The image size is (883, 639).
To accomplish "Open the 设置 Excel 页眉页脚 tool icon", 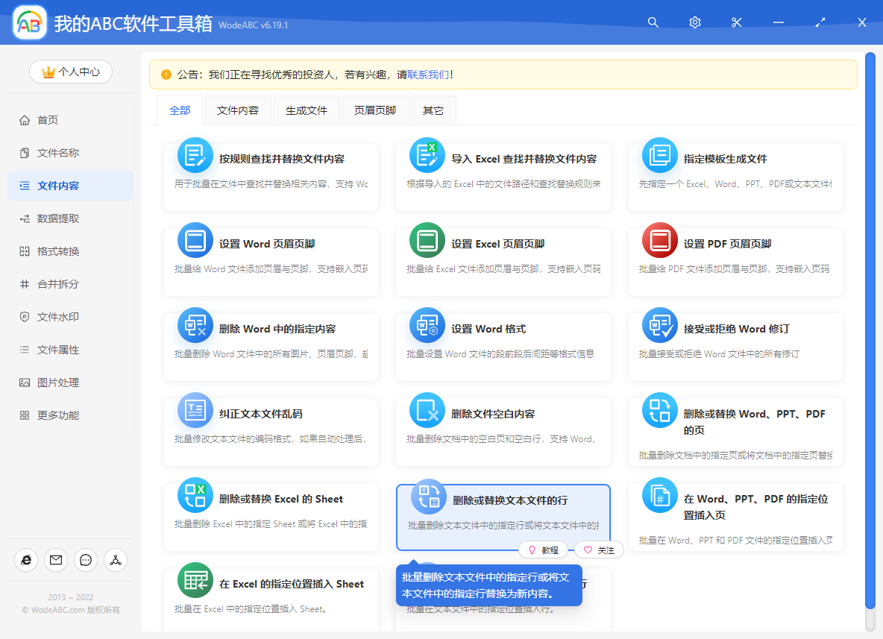I will coord(427,240).
